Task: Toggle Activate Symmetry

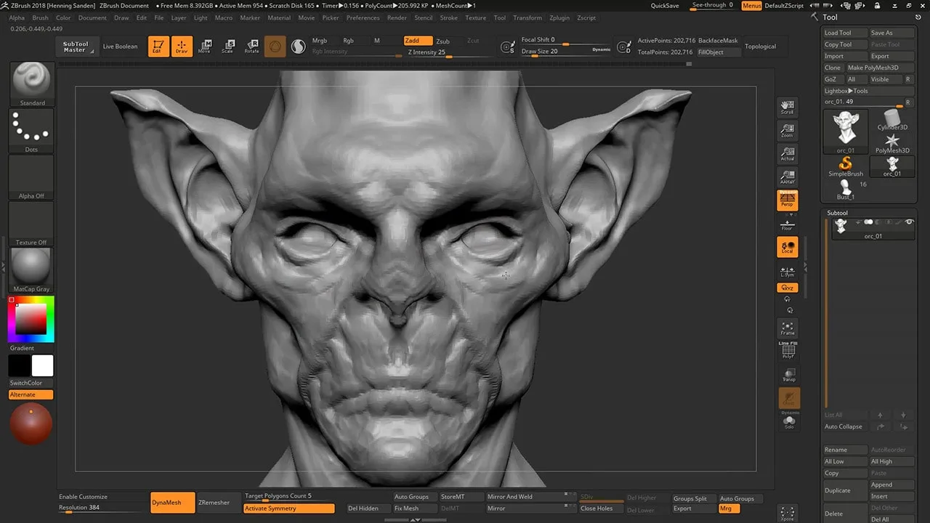Action: [x=289, y=508]
